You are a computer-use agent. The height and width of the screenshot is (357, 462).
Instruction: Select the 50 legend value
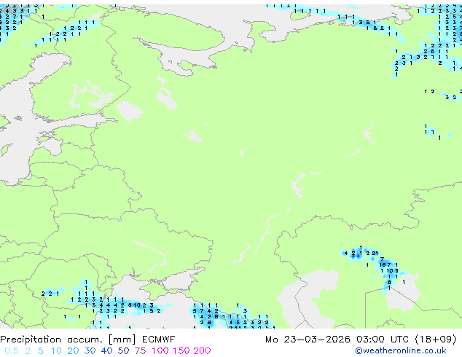tap(123, 351)
